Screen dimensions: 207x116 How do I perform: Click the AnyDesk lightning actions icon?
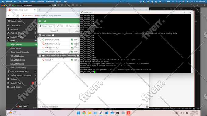pos(66,5)
